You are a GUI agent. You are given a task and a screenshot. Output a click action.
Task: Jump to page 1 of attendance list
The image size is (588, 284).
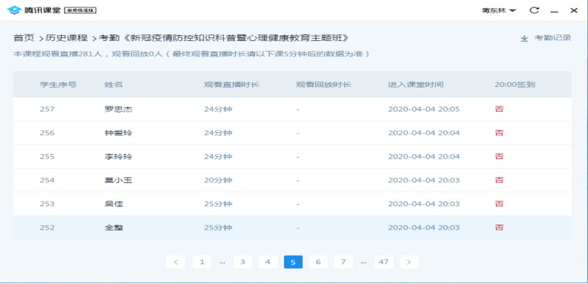point(201,262)
